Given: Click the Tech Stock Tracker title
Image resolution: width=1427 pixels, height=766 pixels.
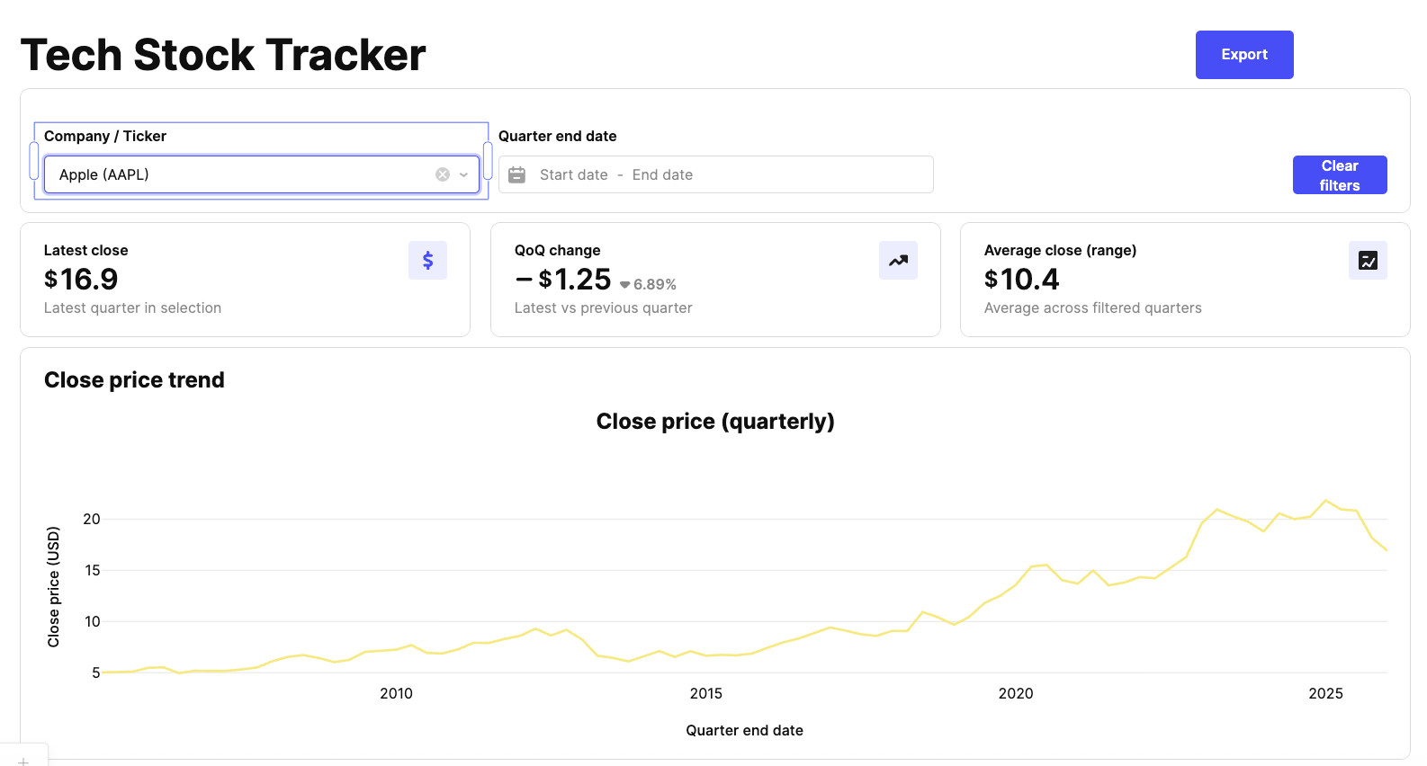Looking at the screenshot, I should point(223,55).
